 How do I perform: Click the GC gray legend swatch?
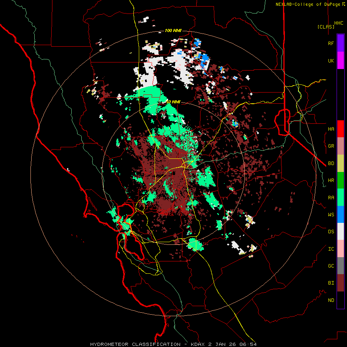[340, 266]
